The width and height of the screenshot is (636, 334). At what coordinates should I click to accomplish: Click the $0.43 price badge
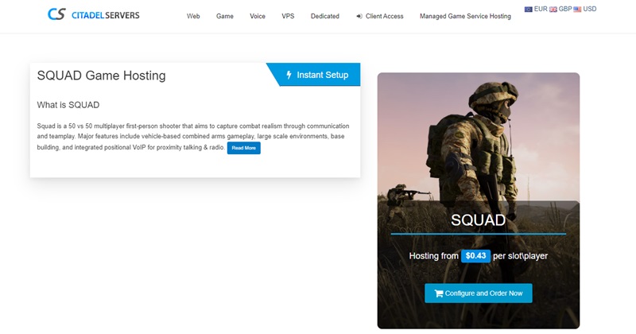476,256
